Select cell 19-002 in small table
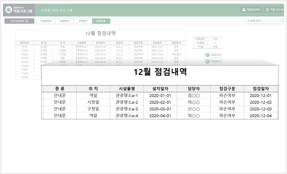This screenshot has width=287, height=174. tap(24, 51)
